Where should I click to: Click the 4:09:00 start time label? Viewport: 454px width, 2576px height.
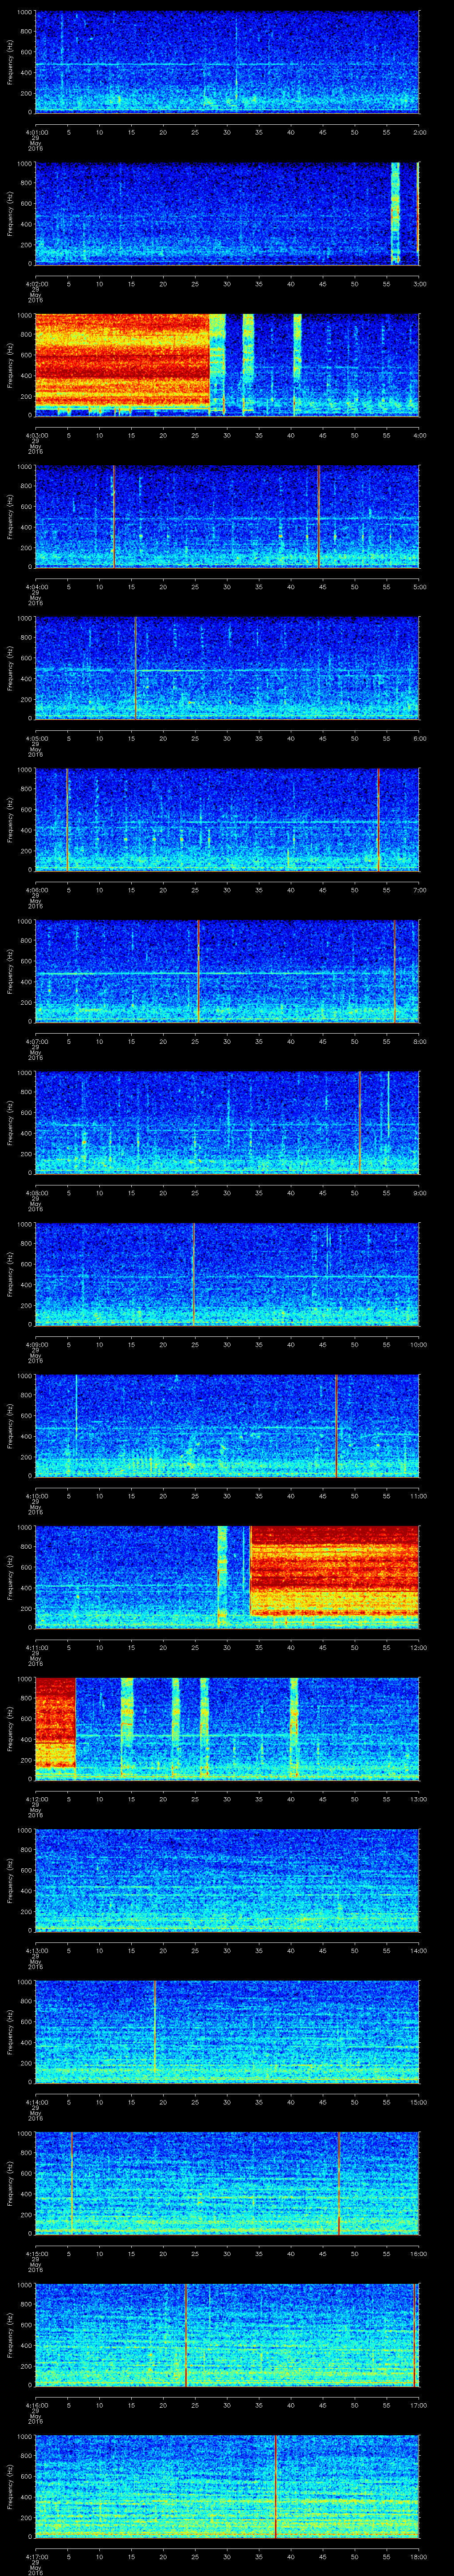click(x=36, y=1344)
